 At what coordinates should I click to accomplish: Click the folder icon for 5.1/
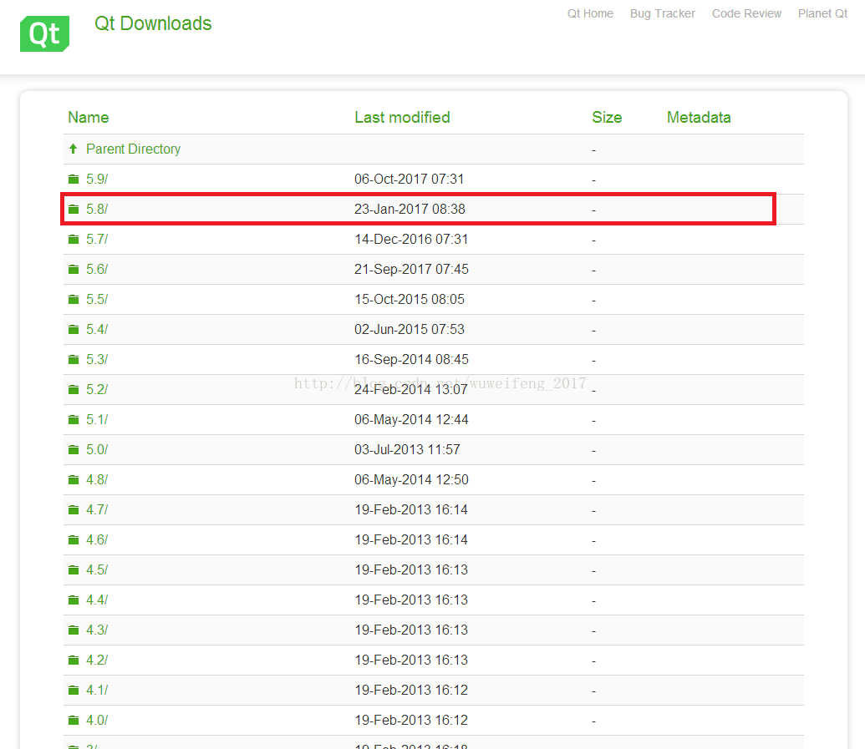click(x=74, y=419)
